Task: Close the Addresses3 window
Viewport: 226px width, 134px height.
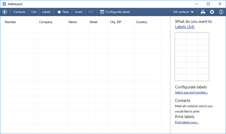Action: tap(220, 4)
